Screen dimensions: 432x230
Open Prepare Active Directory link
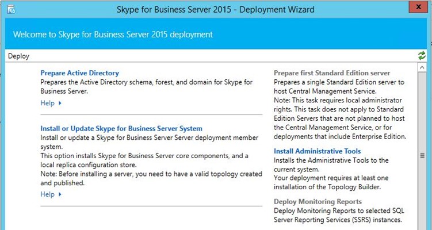click(79, 73)
